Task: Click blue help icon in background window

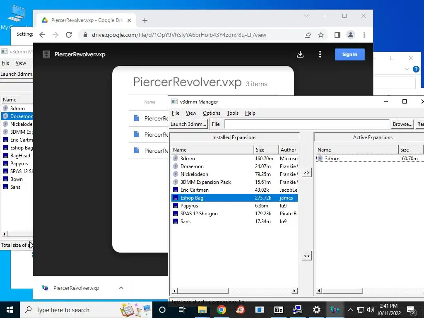Action: pyautogui.click(x=416, y=69)
